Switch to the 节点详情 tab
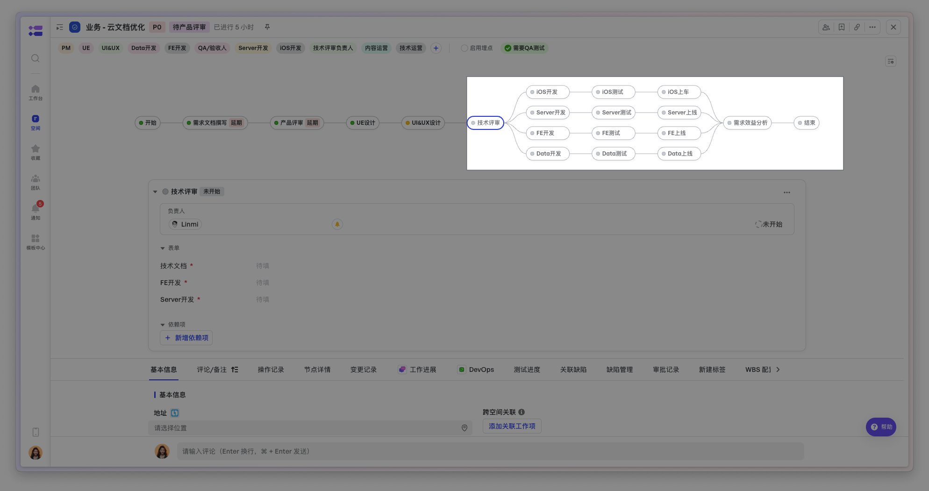 (317, 370)
